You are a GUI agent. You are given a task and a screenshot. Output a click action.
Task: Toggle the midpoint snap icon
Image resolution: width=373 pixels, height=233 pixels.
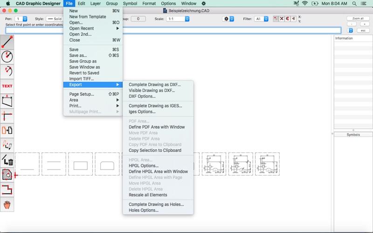click(293, 19)
